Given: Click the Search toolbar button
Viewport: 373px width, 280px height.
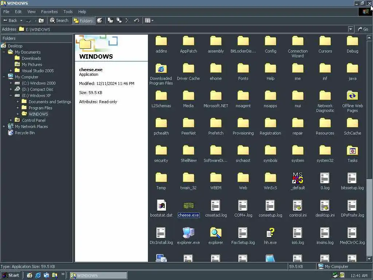Looking at the screenshot, I should click(59, 20).
